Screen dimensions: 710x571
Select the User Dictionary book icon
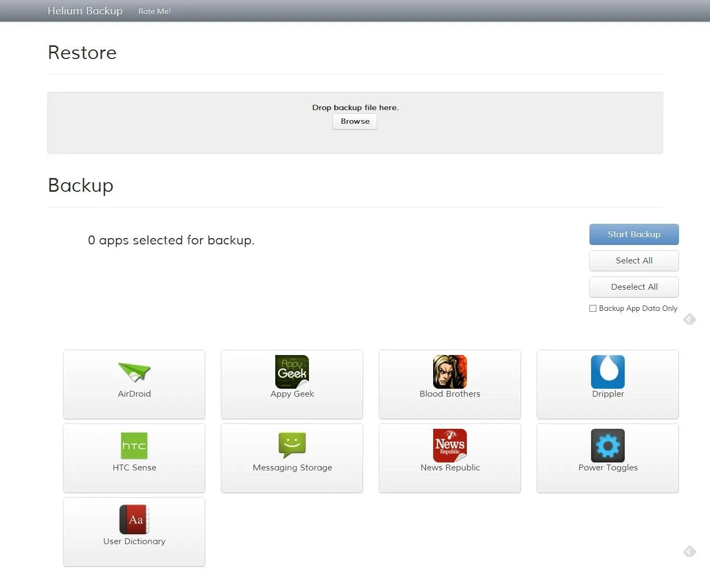click(134, 519)
